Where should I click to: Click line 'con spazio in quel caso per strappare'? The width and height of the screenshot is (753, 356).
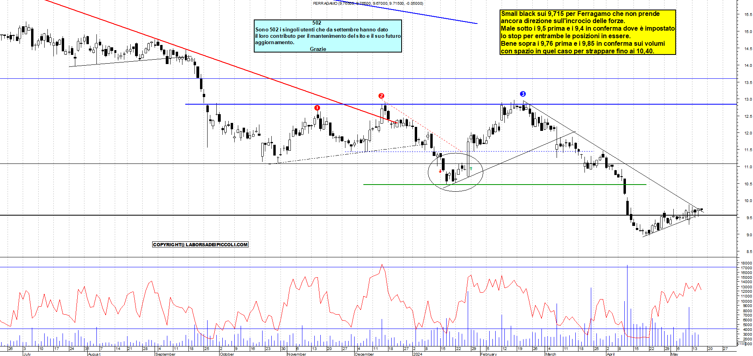tap(577, 51)
